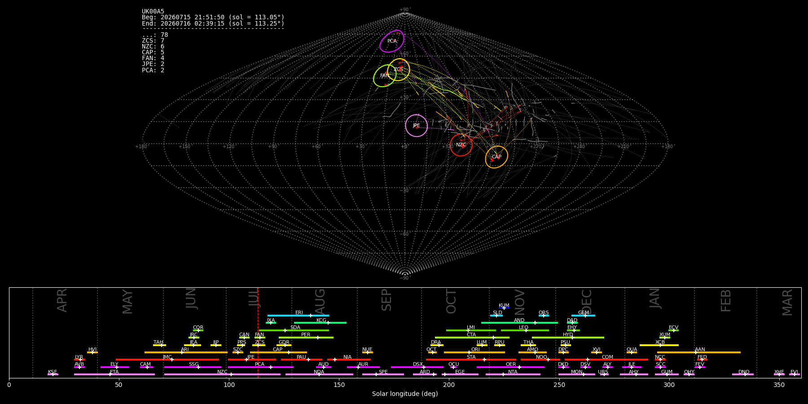Click the red NZC radiant circle
808x404 pixels.
coord(461,145)
